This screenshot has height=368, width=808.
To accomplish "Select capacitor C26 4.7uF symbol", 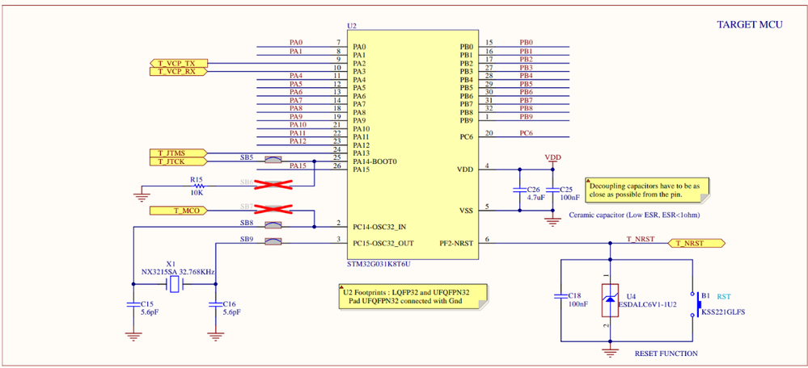I will pos(519,190).
